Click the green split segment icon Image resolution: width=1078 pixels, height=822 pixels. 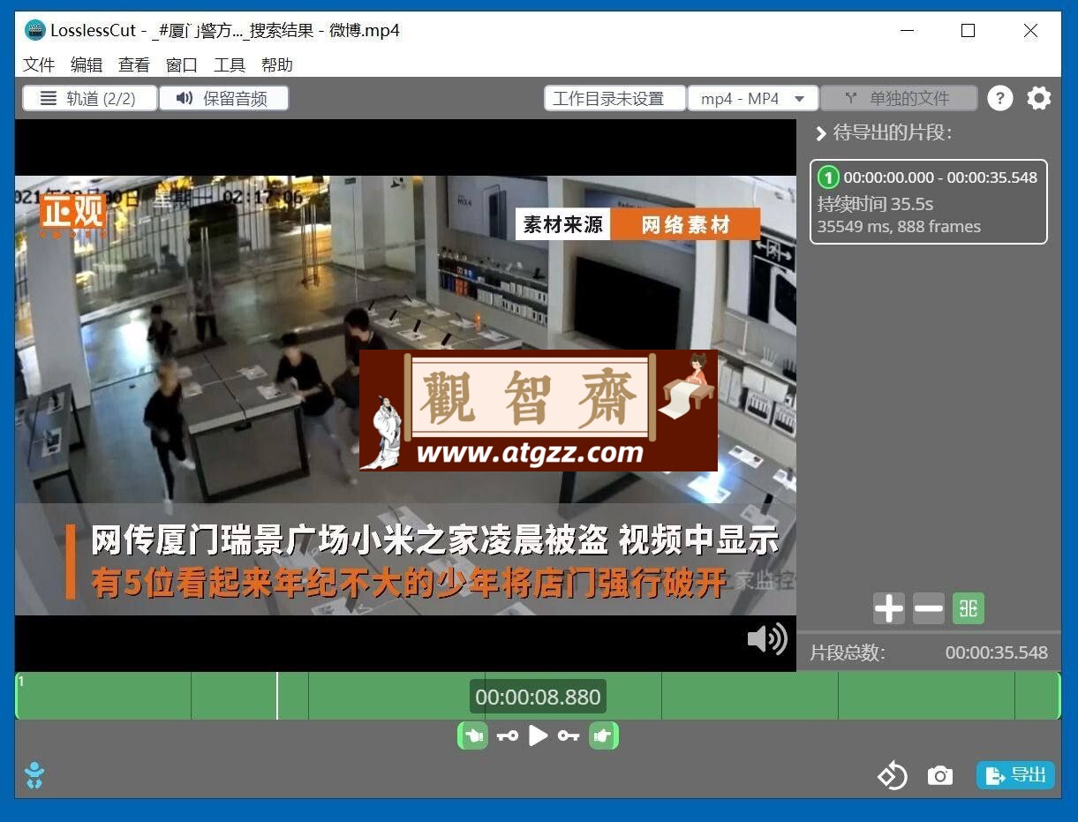[969, 608]
